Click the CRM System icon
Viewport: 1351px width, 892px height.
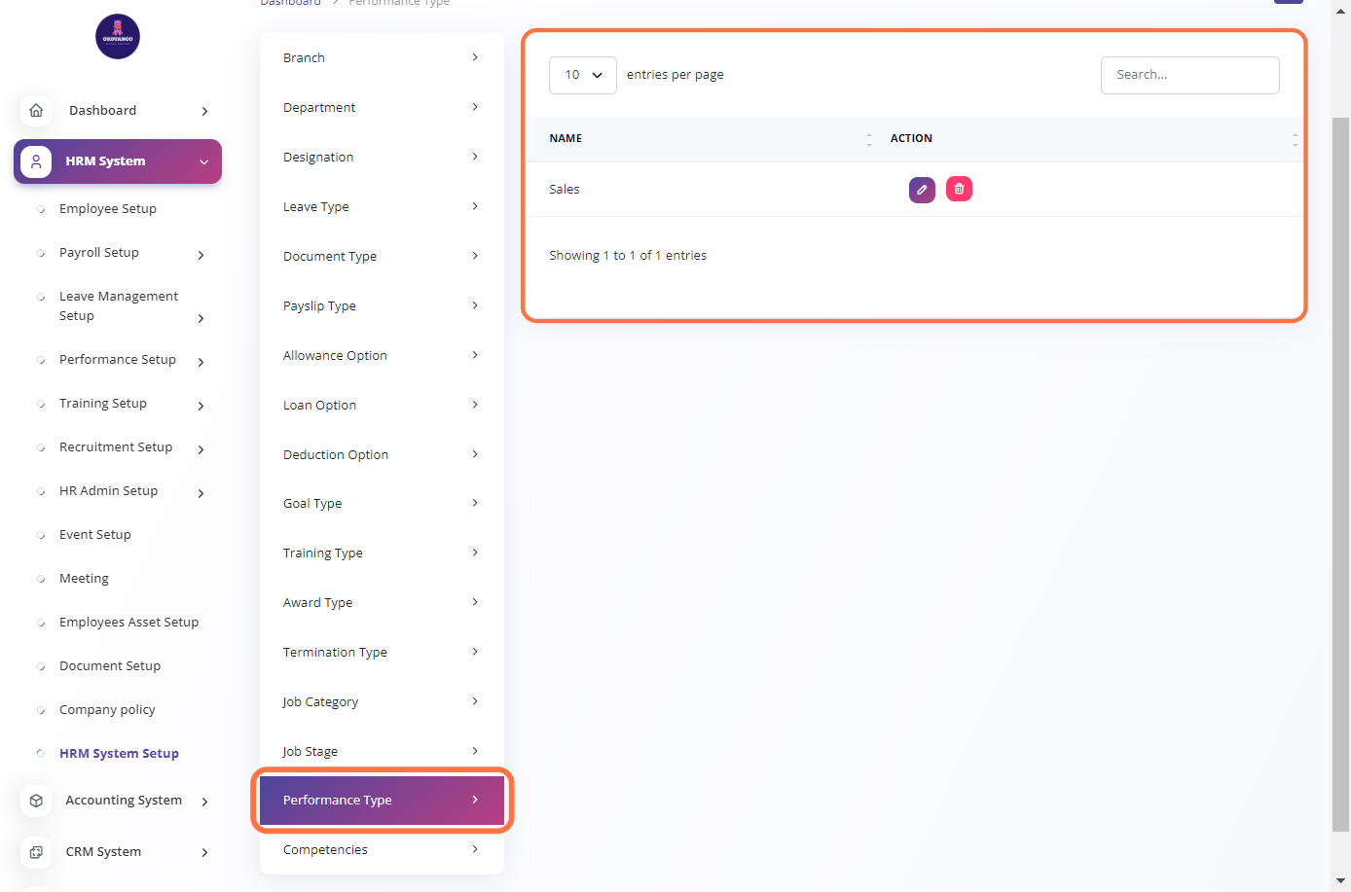tap(36, 852)
